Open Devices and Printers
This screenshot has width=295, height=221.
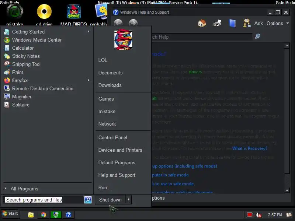click(x=120, y=150)
